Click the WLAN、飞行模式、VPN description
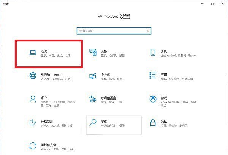 pyautogui.click(x=55, y=79)
